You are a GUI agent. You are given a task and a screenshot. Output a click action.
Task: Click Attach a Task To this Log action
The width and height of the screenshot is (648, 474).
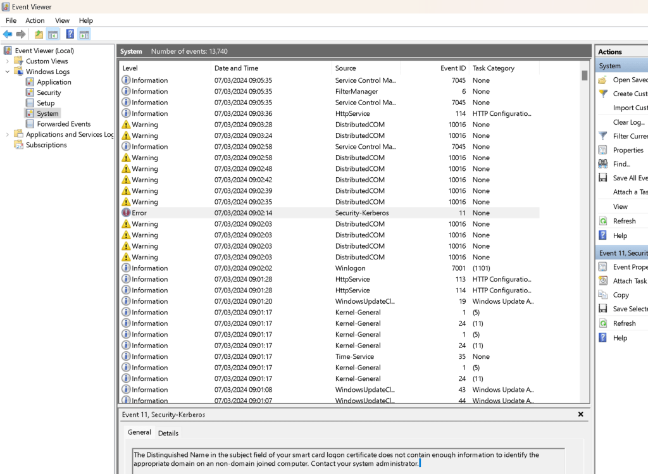(x=630, y=192)
